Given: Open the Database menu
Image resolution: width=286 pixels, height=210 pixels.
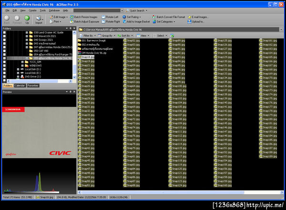Looking at the screenshot, I should pos(54,10).
